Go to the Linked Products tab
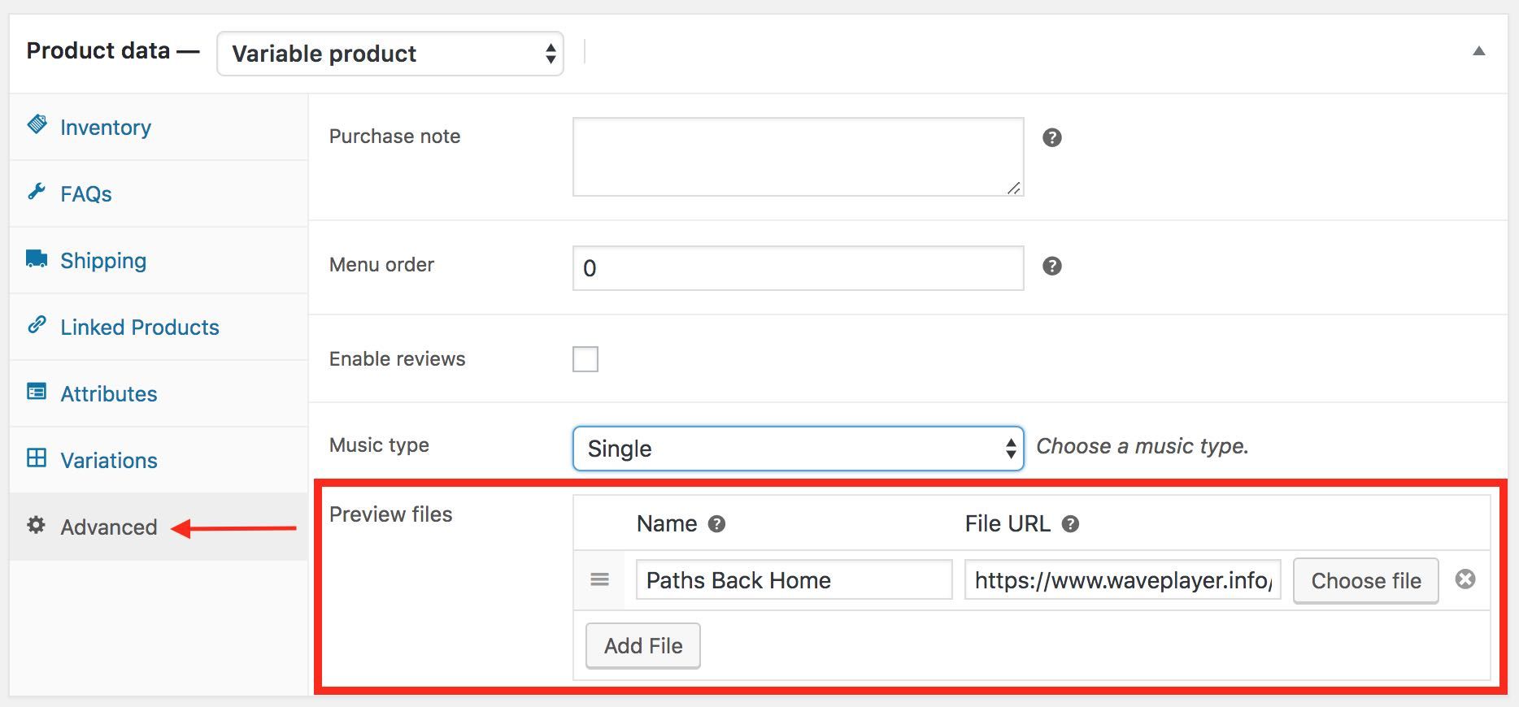Viewport: 1519px width, 707px height. [x=139, y=327]
